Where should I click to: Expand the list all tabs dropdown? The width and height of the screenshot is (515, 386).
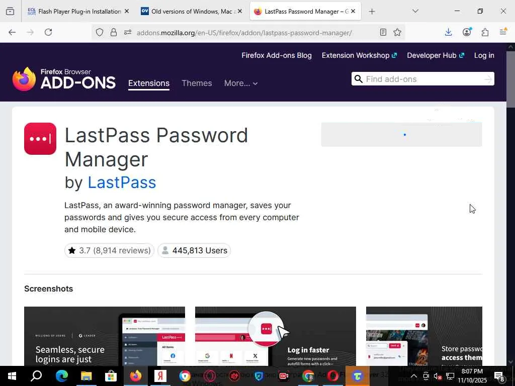point(415,11)
